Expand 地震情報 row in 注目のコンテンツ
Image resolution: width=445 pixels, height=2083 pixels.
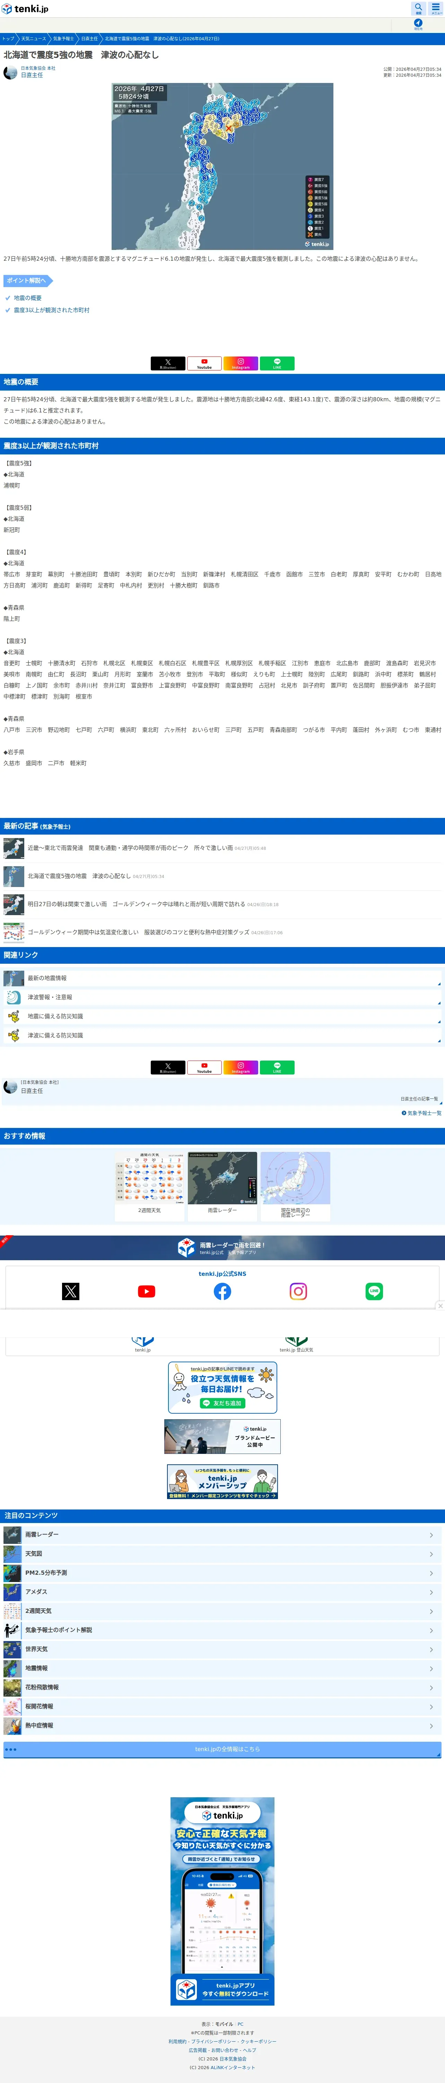[222, 1668]
